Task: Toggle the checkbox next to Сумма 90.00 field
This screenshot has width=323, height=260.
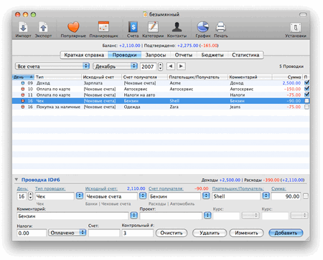Action: (x=306, y=196)
